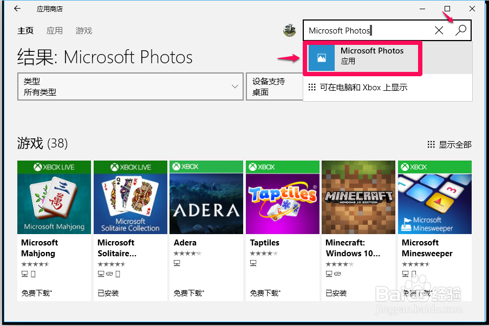Switch to the 游戏 tab
The height and width of the screenshot is (326, 489).
click(84, 30)
